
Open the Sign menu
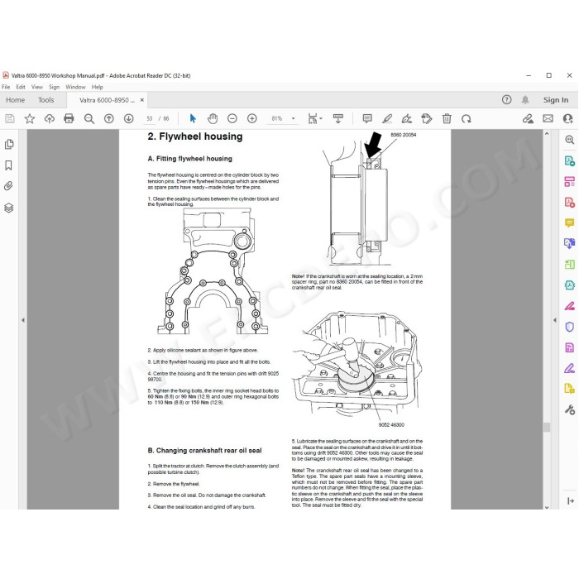(55, 87)
